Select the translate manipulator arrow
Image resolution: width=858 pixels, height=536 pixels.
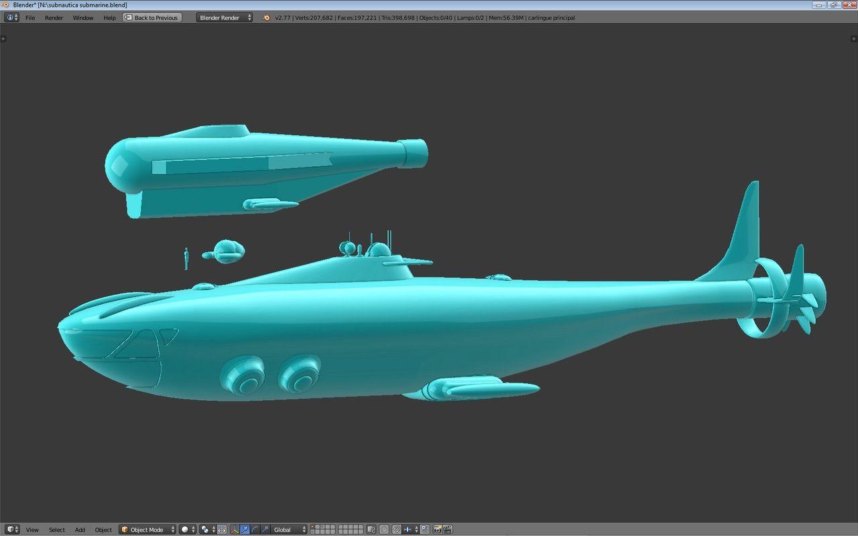tap(245, 529)
